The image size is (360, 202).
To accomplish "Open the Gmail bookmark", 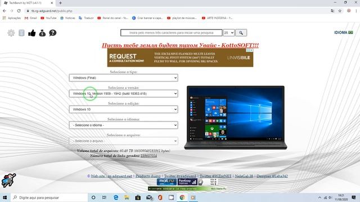I will click(x=31, y=18).
